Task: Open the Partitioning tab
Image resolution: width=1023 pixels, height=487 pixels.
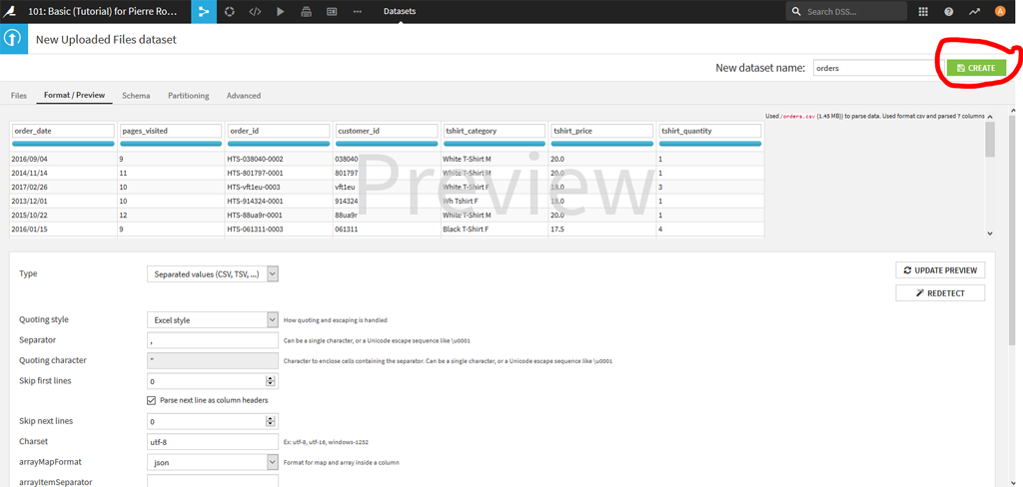Action: point(189,95)
